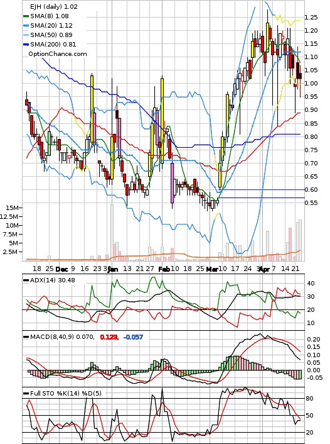Click the EJH (daily) 1.02 title
This screenshot has width=330, height=444.
54,6
